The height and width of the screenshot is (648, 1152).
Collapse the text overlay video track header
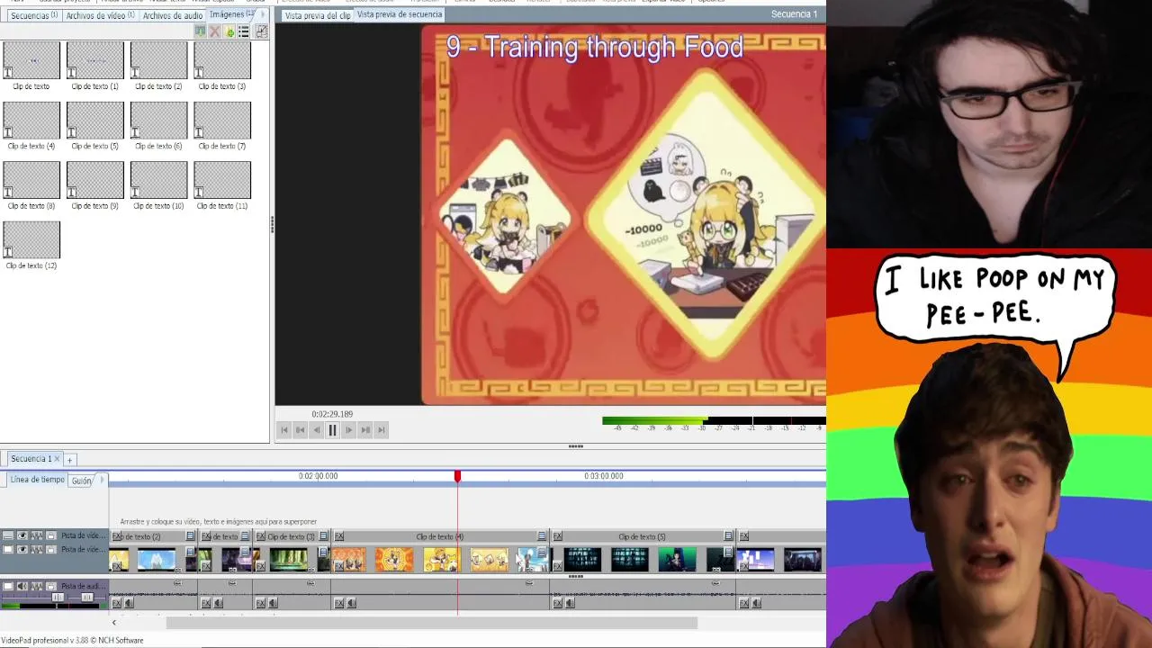pos(8,535)
